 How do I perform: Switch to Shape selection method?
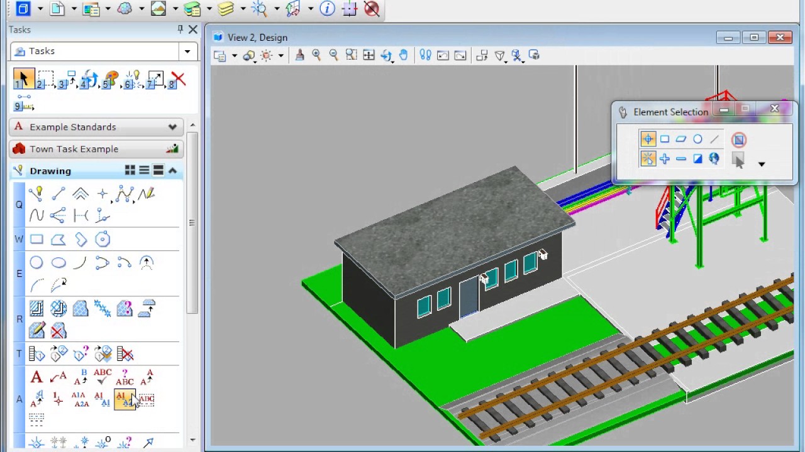tap(681, 139)
